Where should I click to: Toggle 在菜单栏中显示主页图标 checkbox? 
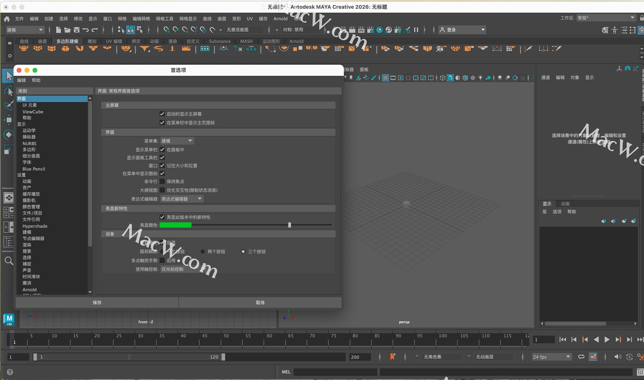click(162, 123)
